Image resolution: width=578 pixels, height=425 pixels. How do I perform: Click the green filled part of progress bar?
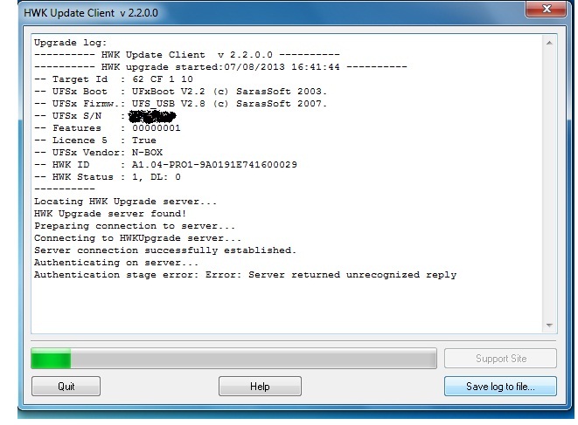[51, 359]
